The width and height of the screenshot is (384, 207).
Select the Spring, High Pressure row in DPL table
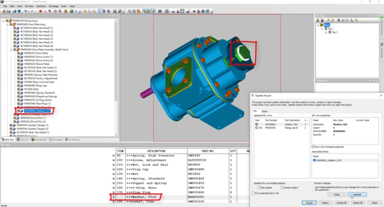[181, 156]
